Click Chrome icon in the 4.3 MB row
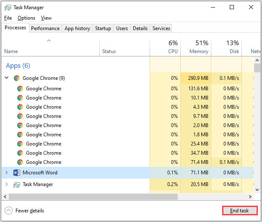 (20, 107)
